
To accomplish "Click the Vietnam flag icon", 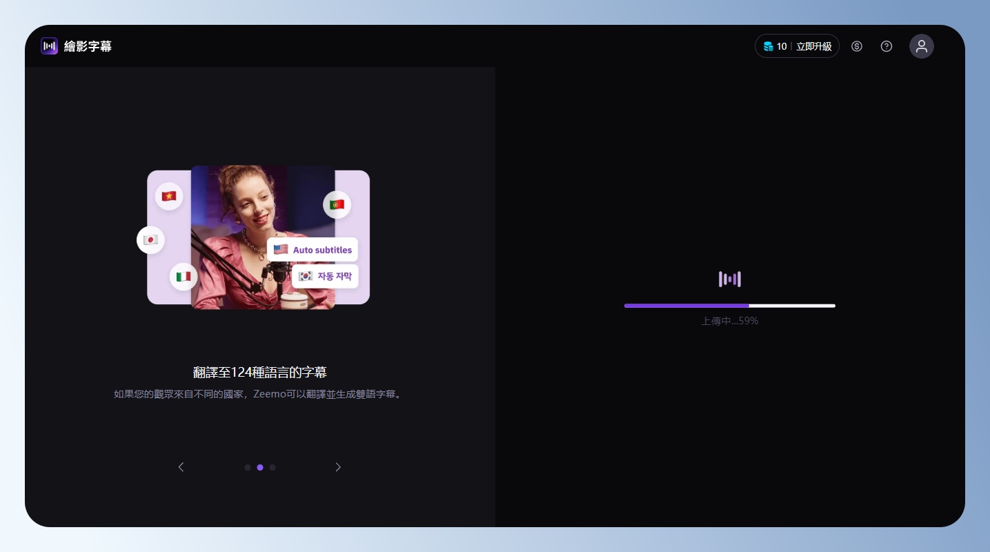I will pos(169,197).
